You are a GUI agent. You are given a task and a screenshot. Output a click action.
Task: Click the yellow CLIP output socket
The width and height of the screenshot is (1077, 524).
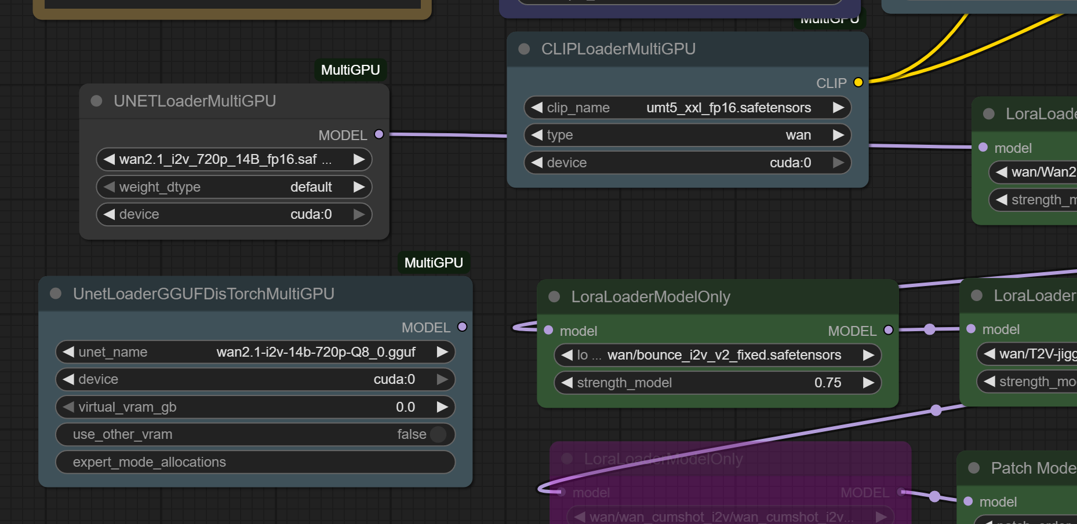tap(858, 82)
